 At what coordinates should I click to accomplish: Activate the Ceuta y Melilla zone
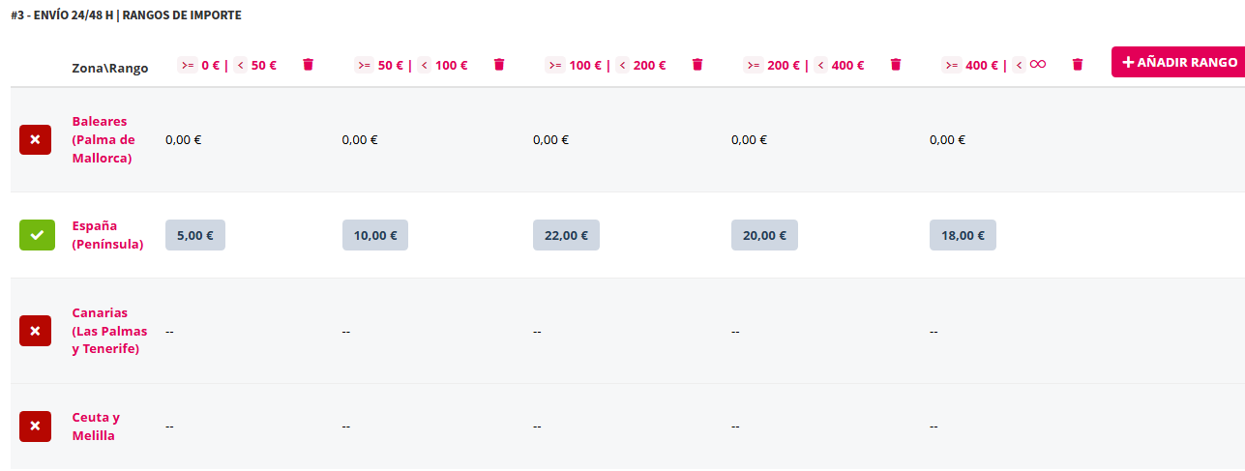(x=35, y=427)
